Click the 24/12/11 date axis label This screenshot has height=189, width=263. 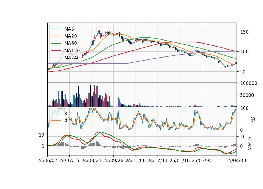tap(158, 161)
